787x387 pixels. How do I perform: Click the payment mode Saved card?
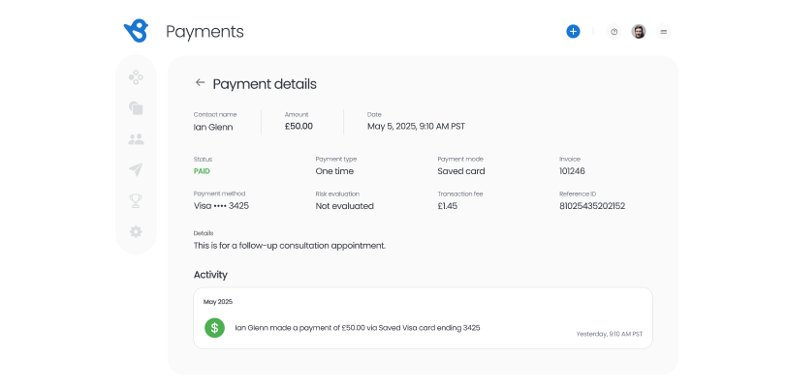[x=461, y=171]
